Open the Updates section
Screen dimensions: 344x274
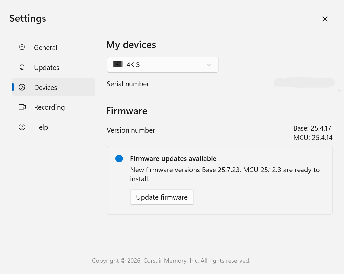[46, 67]
